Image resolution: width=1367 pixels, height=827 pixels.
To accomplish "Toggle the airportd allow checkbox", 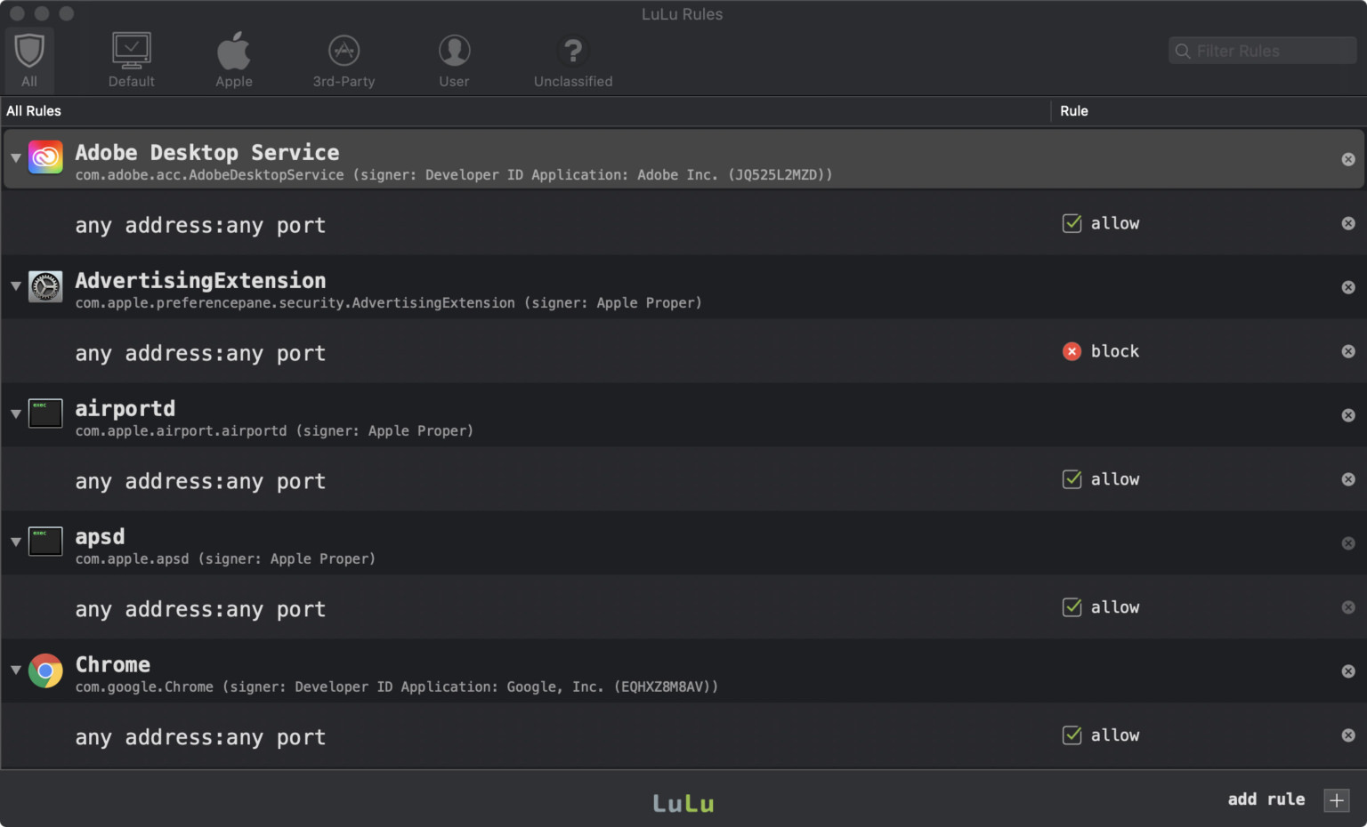I will pos(1072,479).
